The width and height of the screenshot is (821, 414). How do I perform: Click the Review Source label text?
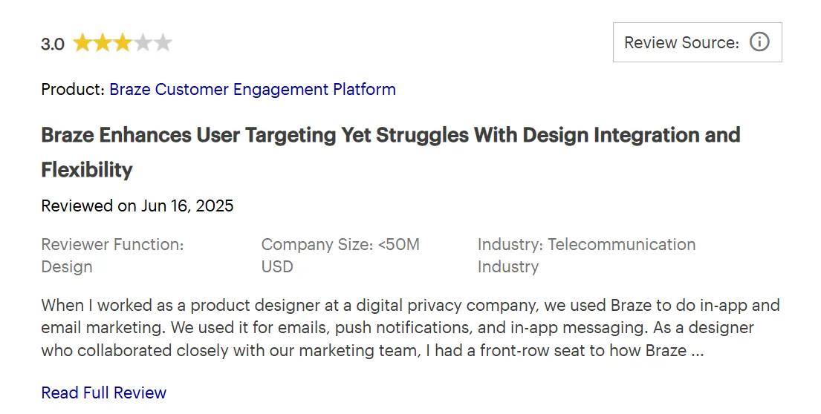681,43
